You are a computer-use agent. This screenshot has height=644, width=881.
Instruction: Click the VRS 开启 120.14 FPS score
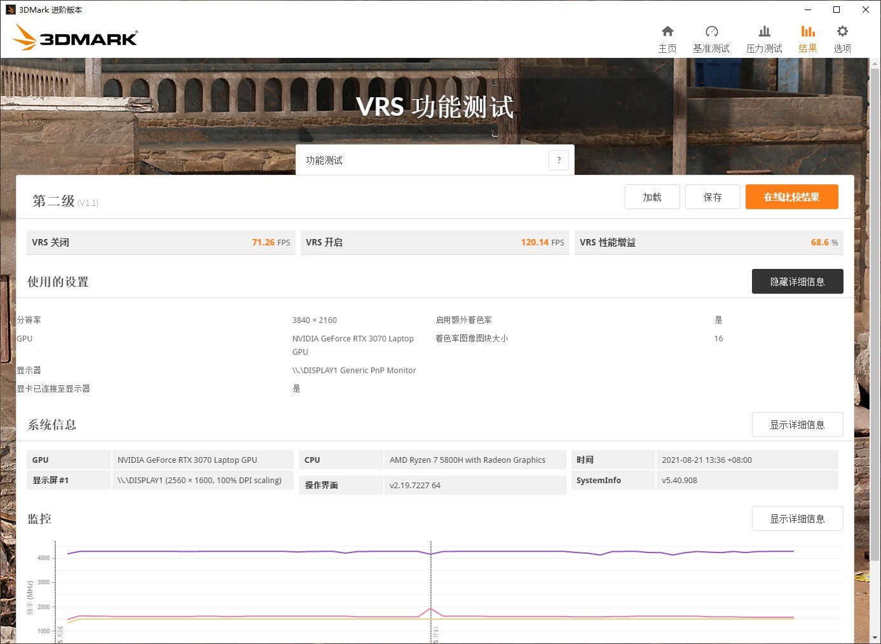tap(435, 242)
